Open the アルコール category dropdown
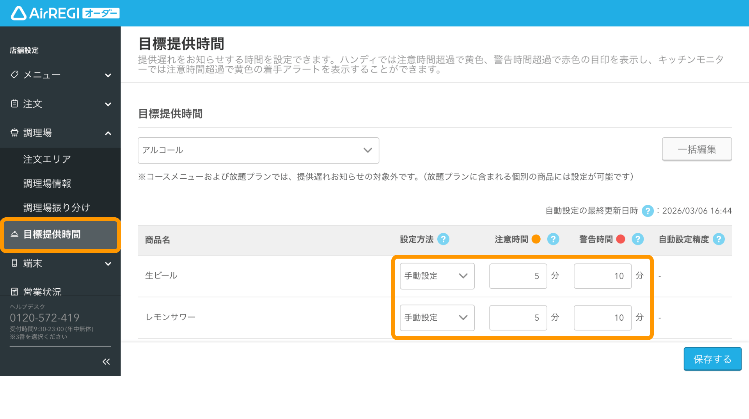Image resolution: width=749 pixels, height=419 pixels. (258, 150)
